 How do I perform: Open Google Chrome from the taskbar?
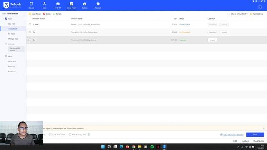click(133, 147)
